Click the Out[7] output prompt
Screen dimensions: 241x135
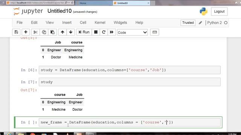tap(29, 90)
